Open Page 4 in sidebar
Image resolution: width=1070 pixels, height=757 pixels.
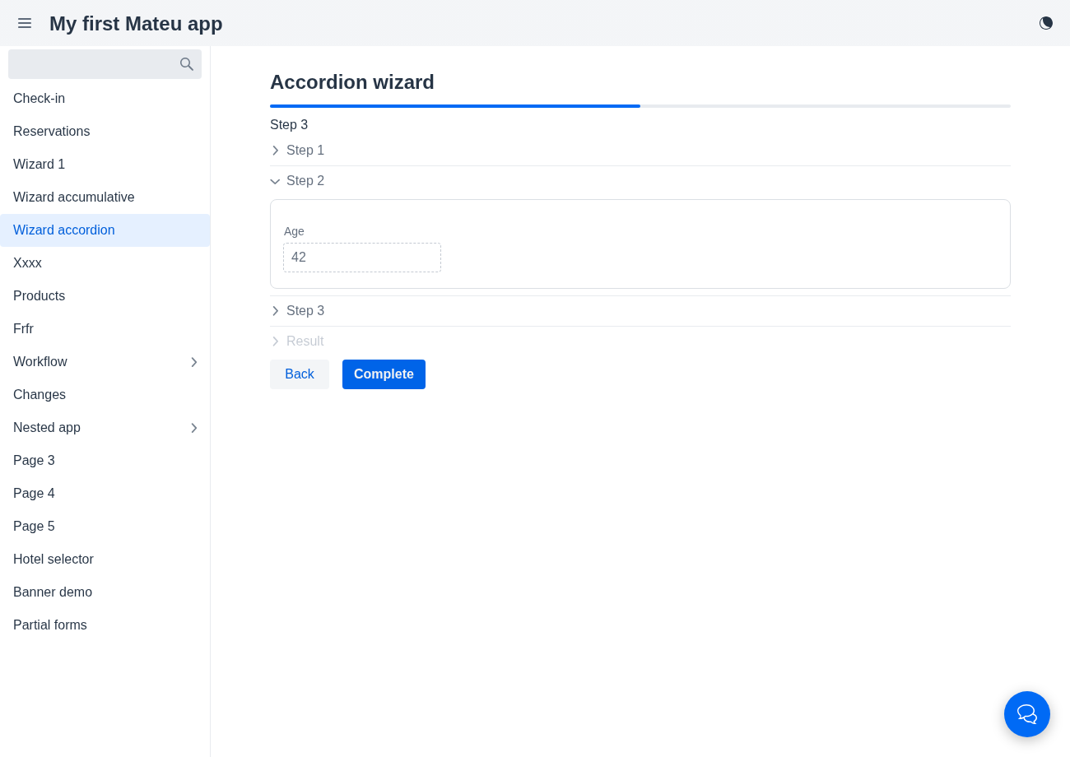tap(105, 494)
